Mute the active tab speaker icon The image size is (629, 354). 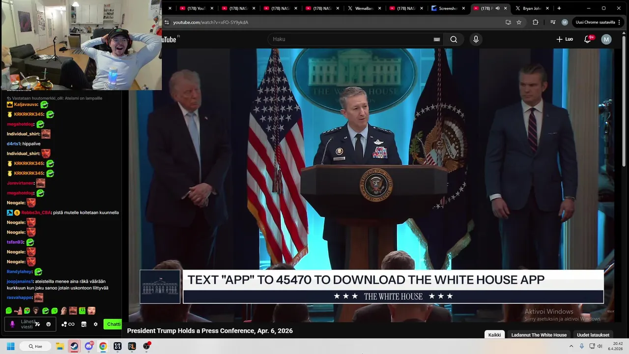(x=498, y=8)
